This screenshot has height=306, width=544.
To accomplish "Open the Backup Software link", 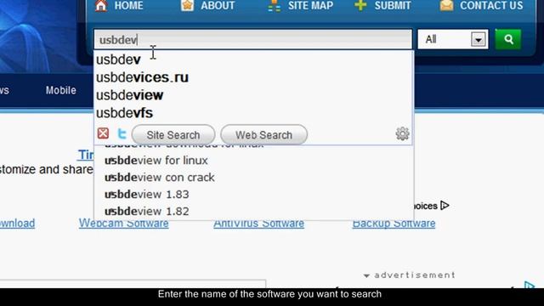I will [394, 223].
